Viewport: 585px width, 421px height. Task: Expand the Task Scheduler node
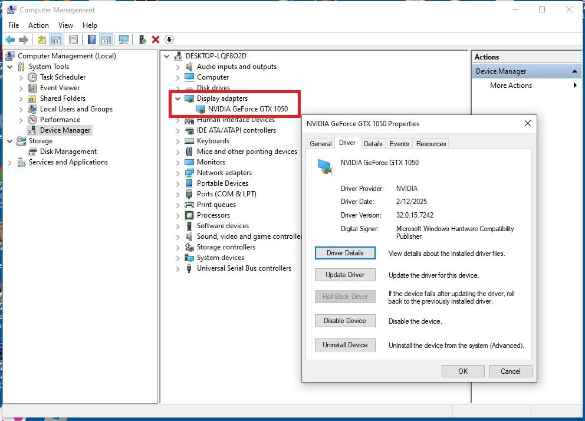[x=21, y=77]
